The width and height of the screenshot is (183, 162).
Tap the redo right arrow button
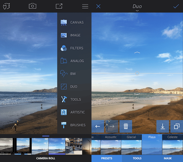[112, 126]
